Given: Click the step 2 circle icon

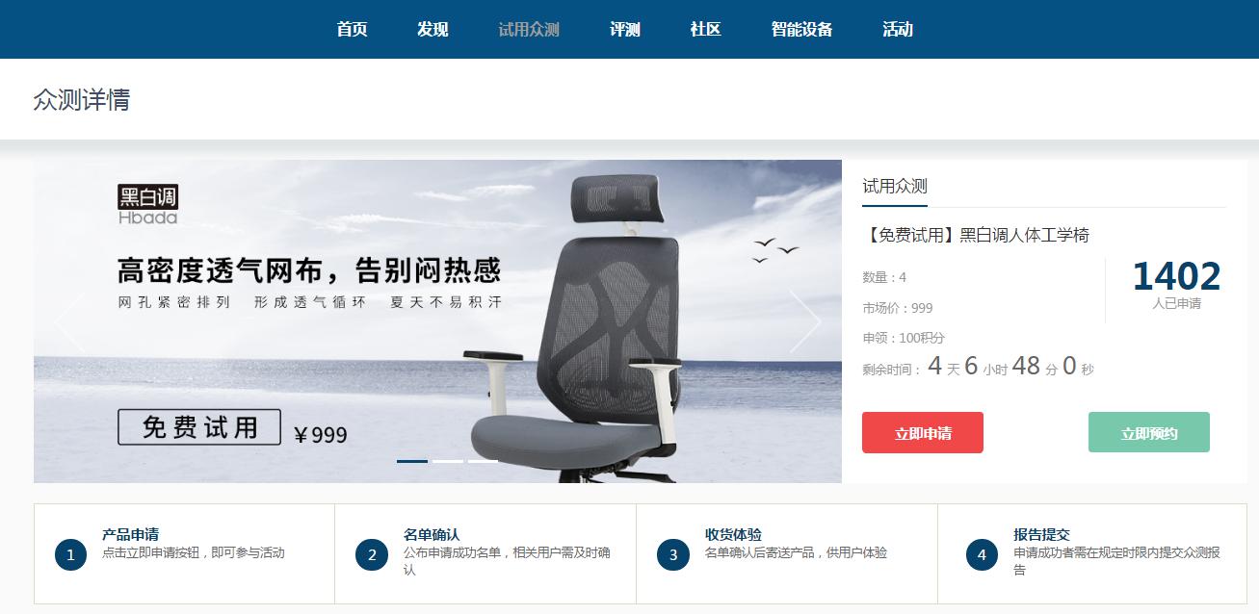Looking at the screenshot, I should click(x=372, y=554).
